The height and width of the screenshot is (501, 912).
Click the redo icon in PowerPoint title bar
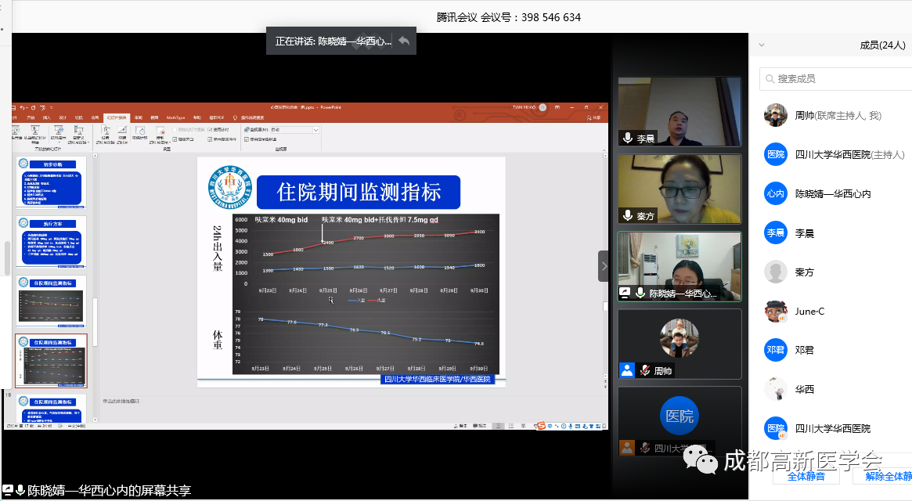pyautogui.click(x=33, y=108)
